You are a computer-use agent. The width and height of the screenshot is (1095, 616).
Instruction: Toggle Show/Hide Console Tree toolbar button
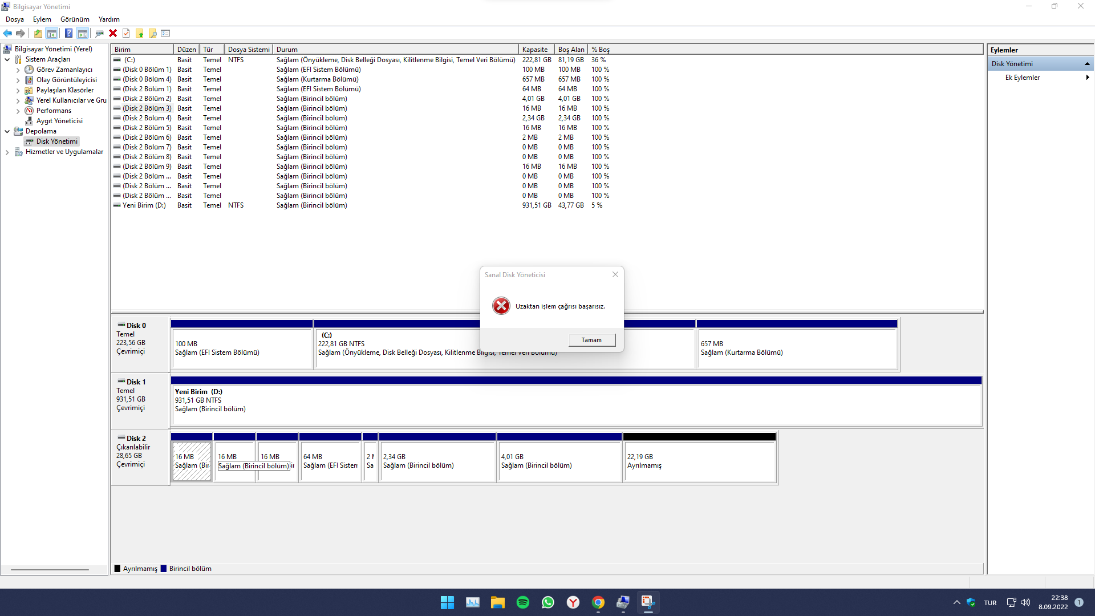point(52,33)
